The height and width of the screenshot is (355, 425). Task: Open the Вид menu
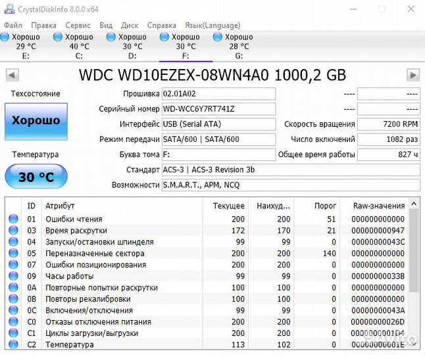[106, 25]
